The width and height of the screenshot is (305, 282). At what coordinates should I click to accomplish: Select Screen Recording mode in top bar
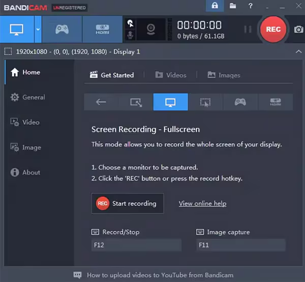[x=17, y=30]
